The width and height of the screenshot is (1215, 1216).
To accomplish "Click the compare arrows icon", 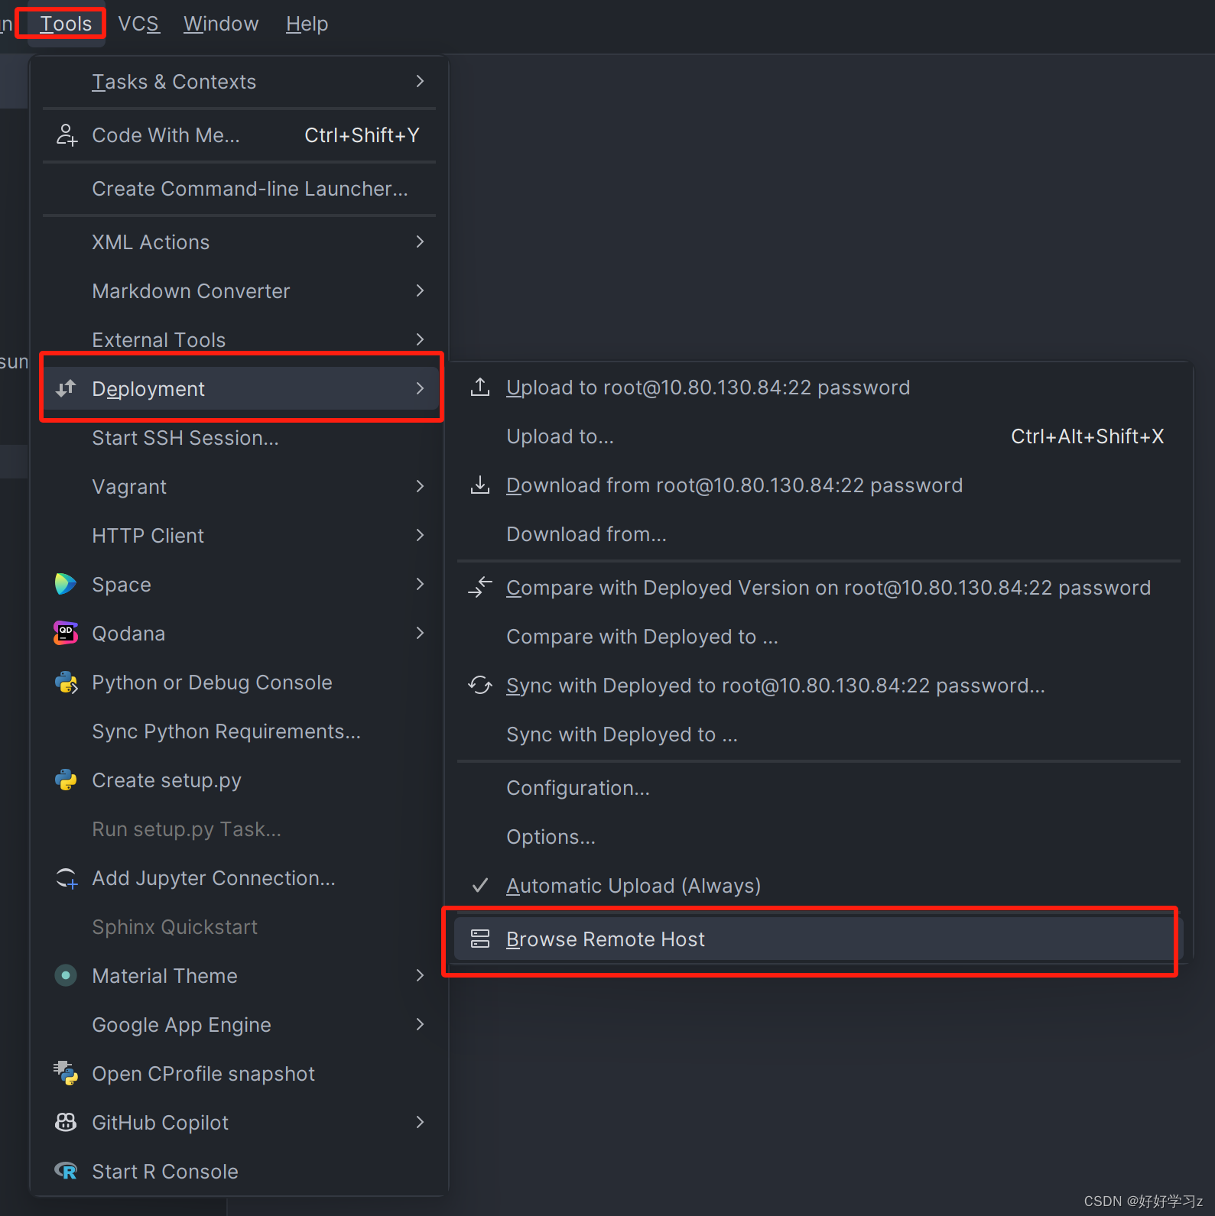I will 480,587.
